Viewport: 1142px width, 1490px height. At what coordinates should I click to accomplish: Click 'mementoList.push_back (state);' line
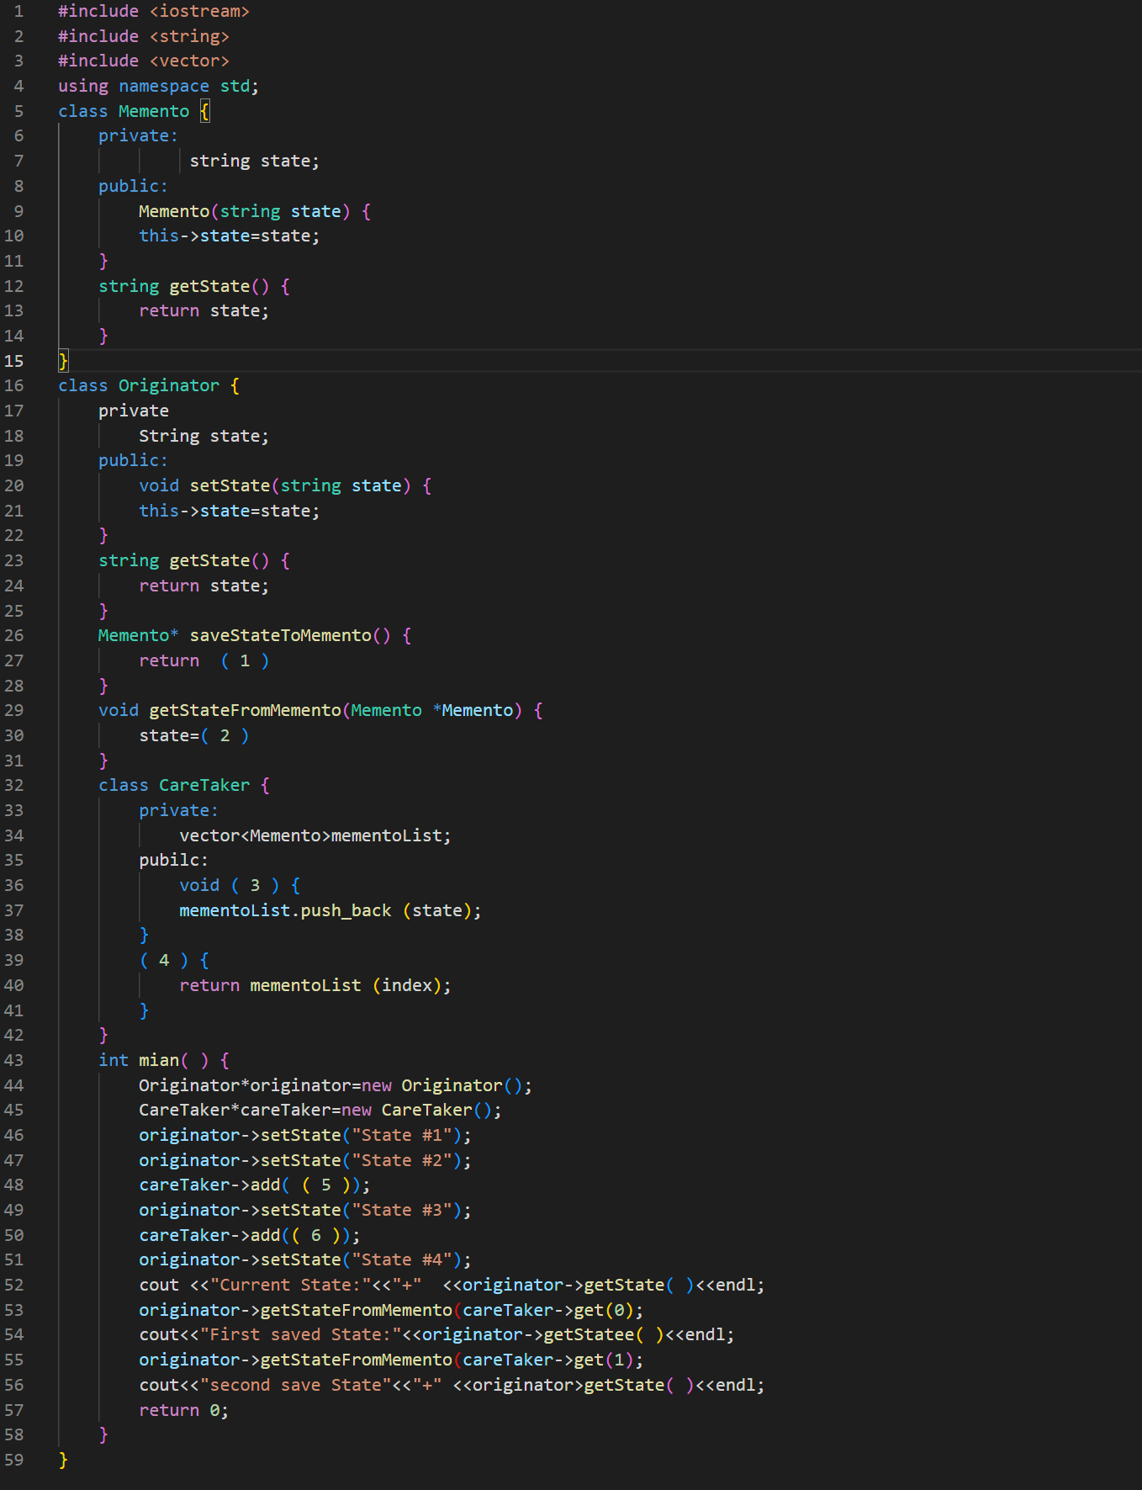pos(330,911)
